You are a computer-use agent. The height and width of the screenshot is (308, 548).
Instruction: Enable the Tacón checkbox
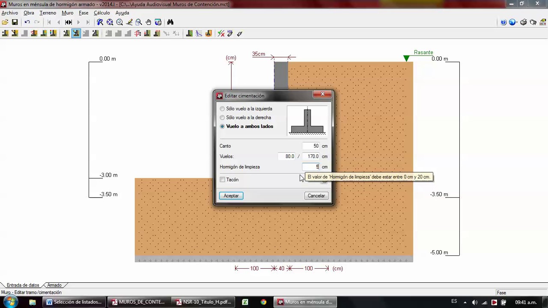223,180
